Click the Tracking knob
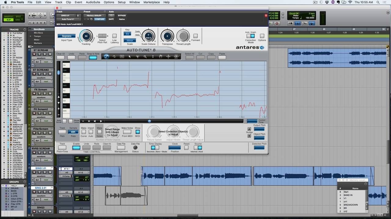 click(x=86, y=36)
